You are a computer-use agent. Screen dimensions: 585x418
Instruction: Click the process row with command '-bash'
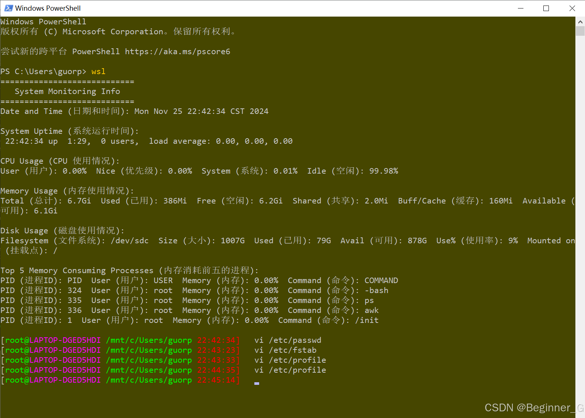point(194,290)
